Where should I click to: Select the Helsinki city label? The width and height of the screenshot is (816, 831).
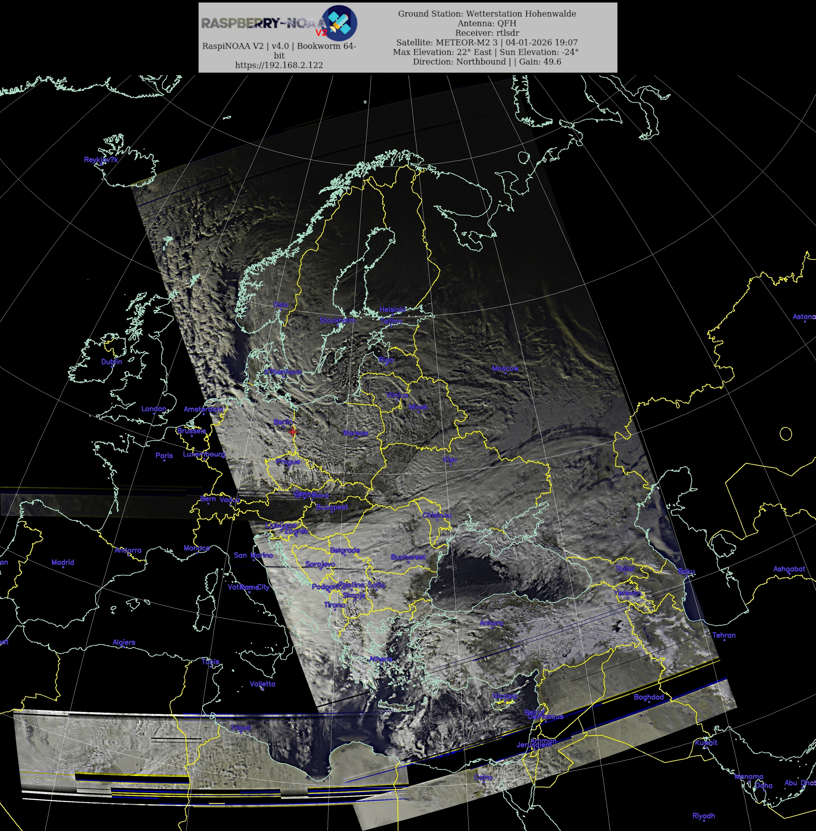tap(392, 310)
